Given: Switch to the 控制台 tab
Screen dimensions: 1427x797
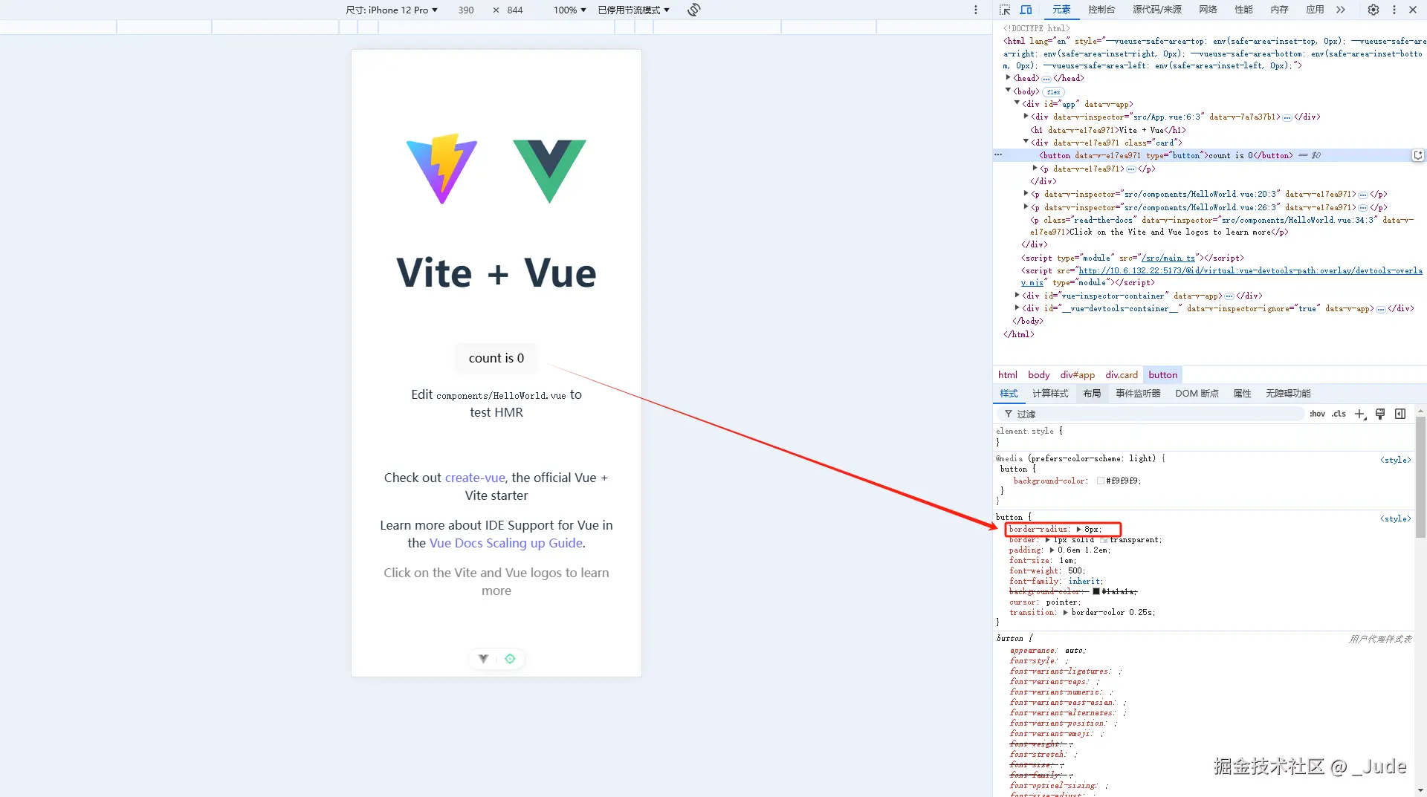Looking at the screenshot, I should tap(1101, 10).
